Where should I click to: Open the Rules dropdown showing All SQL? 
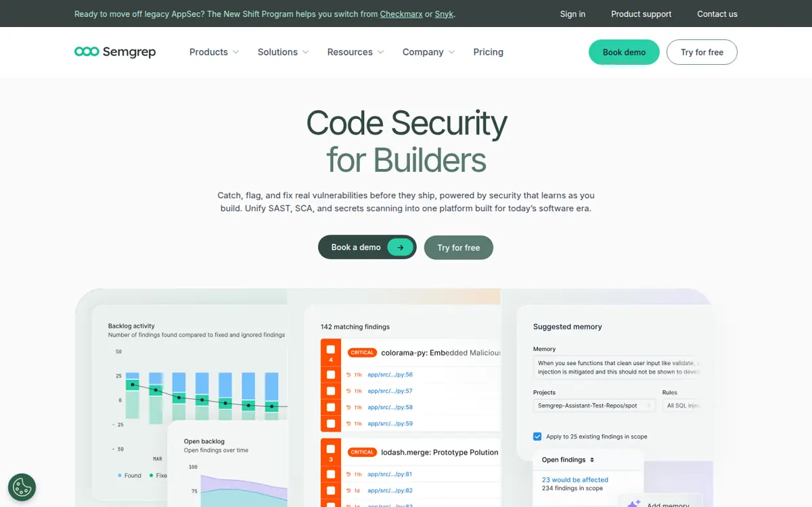click(x=683, y=406)
